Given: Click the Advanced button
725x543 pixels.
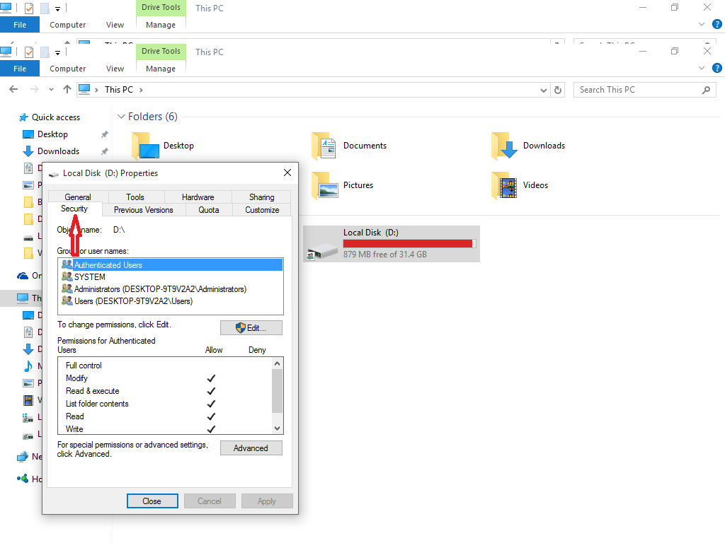Looking at the screenshot, I should 251,448.
